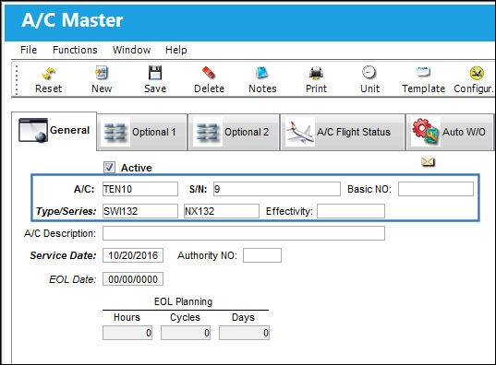496x365 pixels.
Task: Click the Type field containing SWI132
Action: [x=140, y=211]
